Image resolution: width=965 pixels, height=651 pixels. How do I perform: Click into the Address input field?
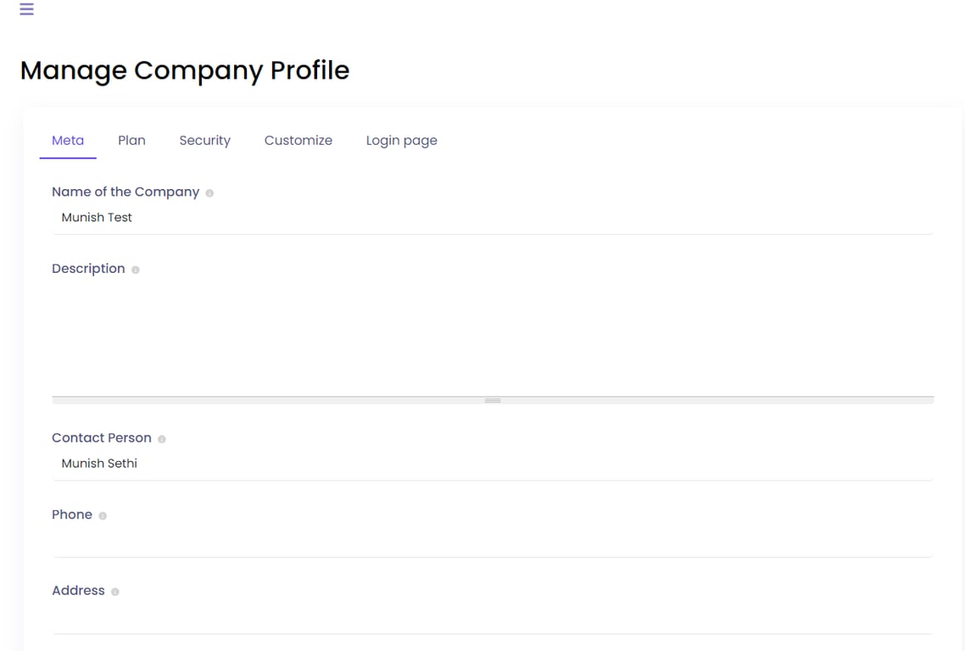pos(492,617)
